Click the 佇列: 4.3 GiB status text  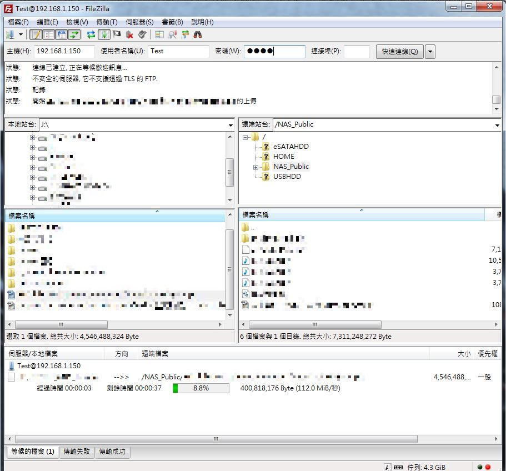tap(426, 467)
